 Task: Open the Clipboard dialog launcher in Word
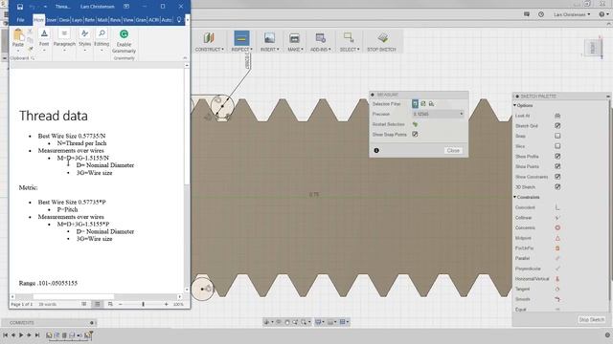pyautogui.click(x=33, y=58)
